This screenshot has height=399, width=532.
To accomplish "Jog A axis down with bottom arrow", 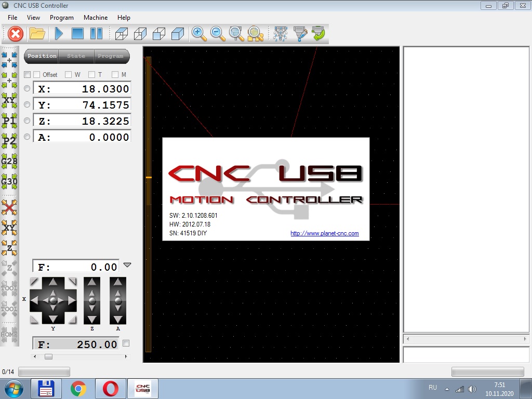I will point(118,319).
